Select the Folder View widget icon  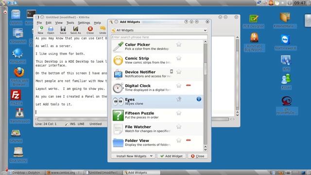point(118,142)
